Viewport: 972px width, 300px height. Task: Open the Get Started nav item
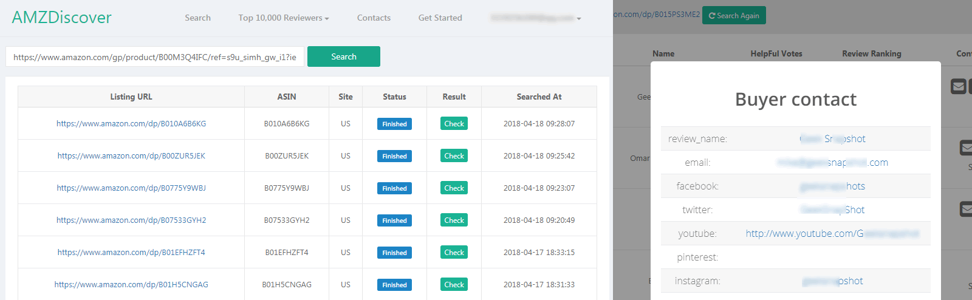click(x=440, y=18)
